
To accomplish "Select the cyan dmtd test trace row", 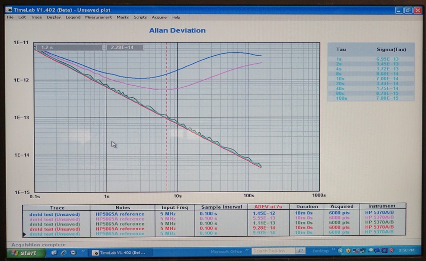I will (214, 234).
